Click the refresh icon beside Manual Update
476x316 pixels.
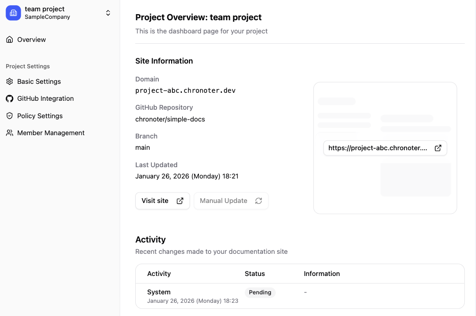258,201
